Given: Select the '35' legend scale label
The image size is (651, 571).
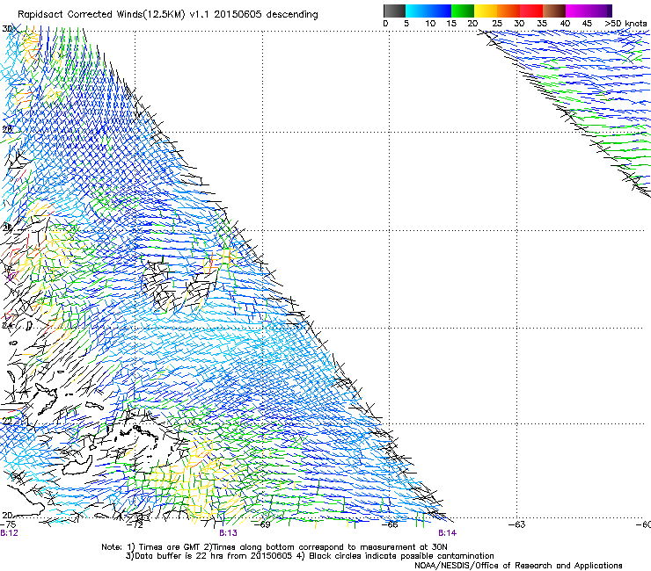Looking at the screenshot, I should [542, 24].
